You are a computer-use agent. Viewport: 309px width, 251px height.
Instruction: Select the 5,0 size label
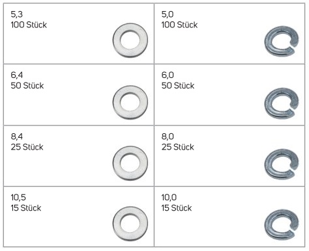[x=168, y=14]
